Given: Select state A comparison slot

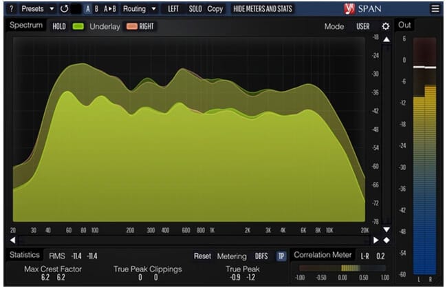Looking at the screenshot, I should point(88,9).
